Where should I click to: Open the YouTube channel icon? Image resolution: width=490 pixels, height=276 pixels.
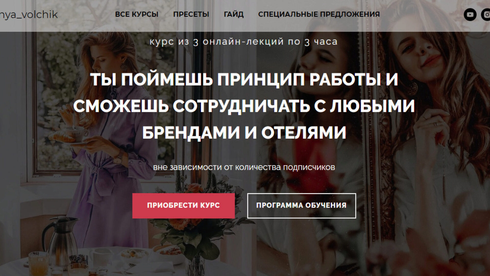[470, 15]
